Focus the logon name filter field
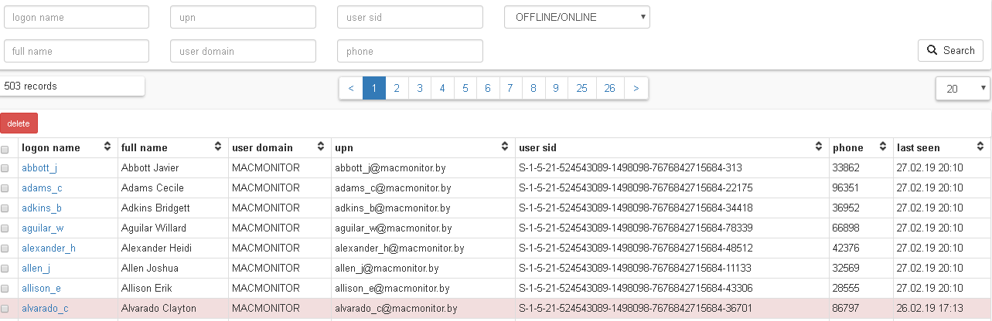Screen dimensions: 992x321 [76, 17]
